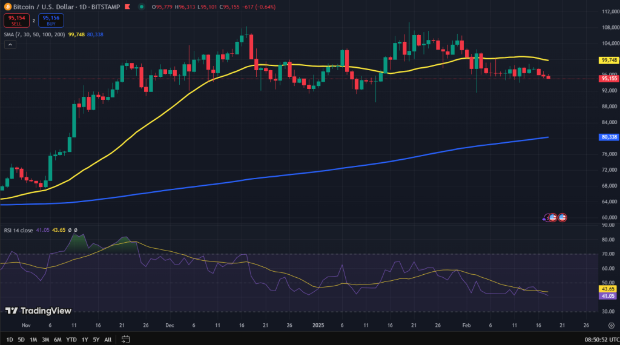This screenshot has height=345, width=620.
Task: Click the Dec label on the time axis
Action: (170, 325)
